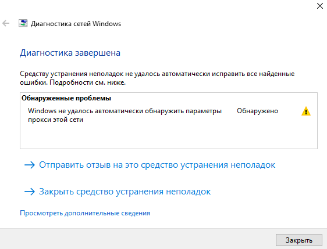This screenshot has height=249, width=327.
Task: Click the back arrow in the header
Action: 6,23
